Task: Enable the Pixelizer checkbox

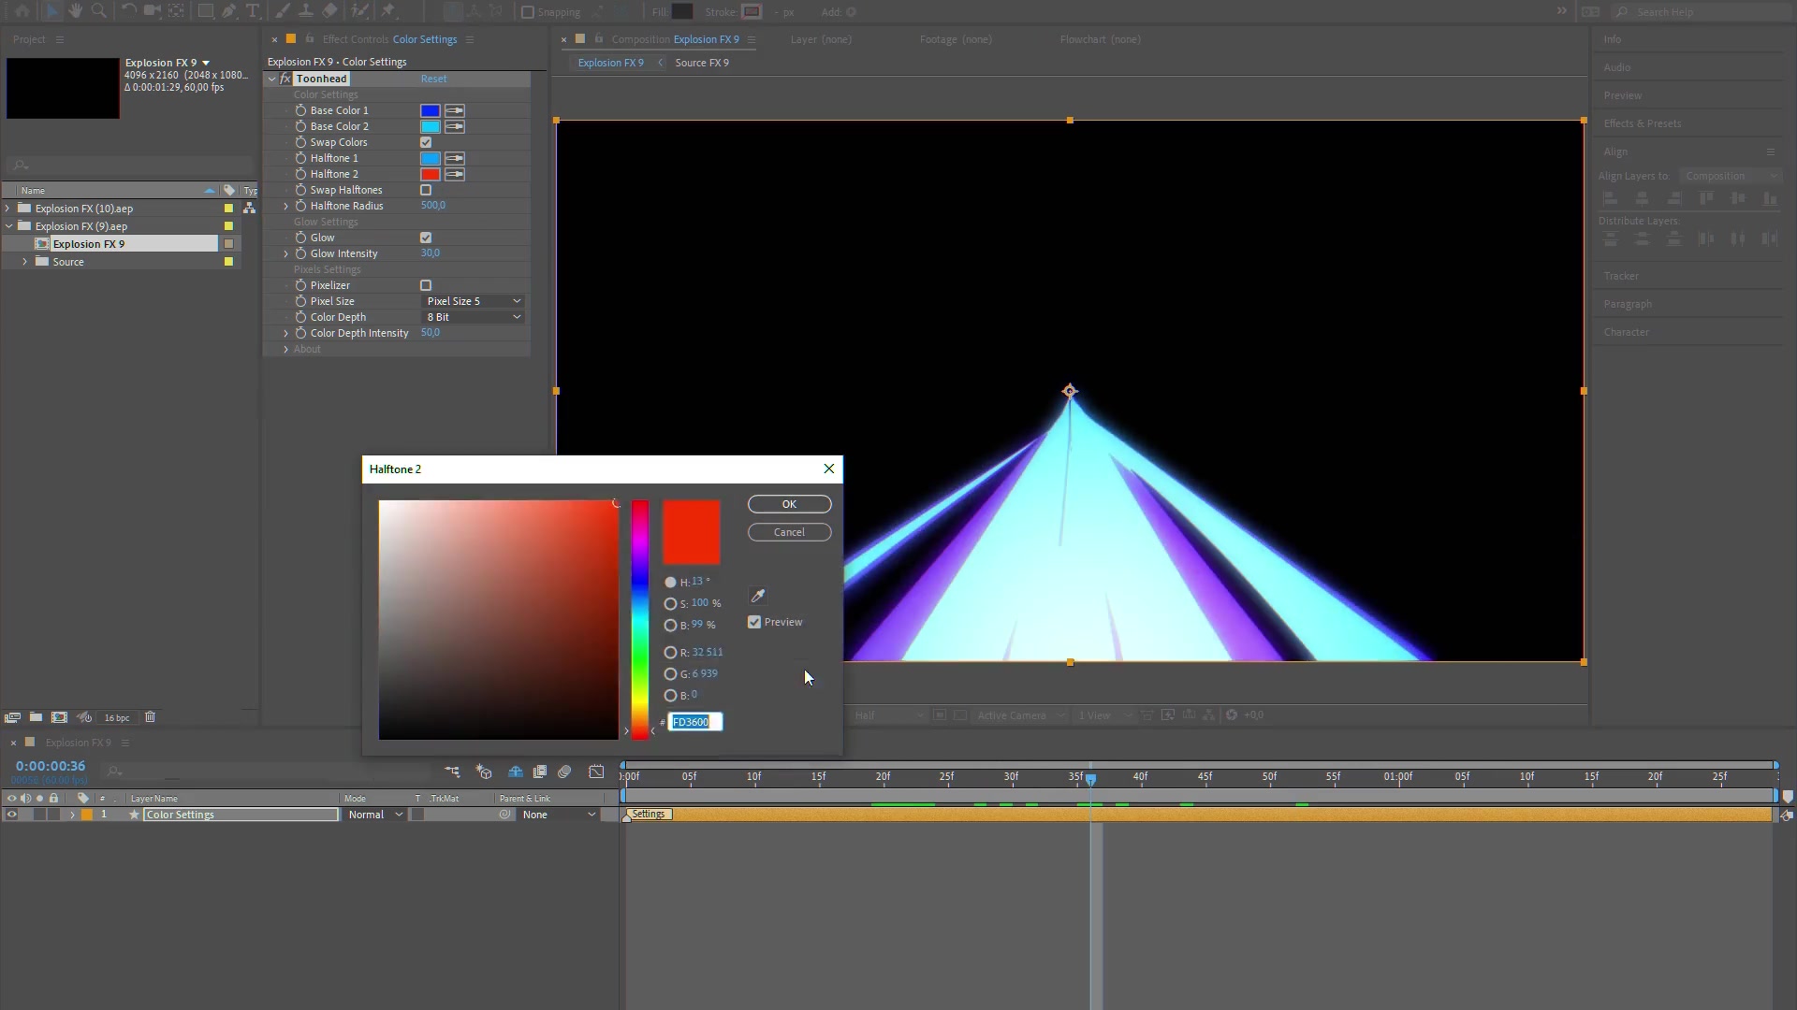Action: 427,285
